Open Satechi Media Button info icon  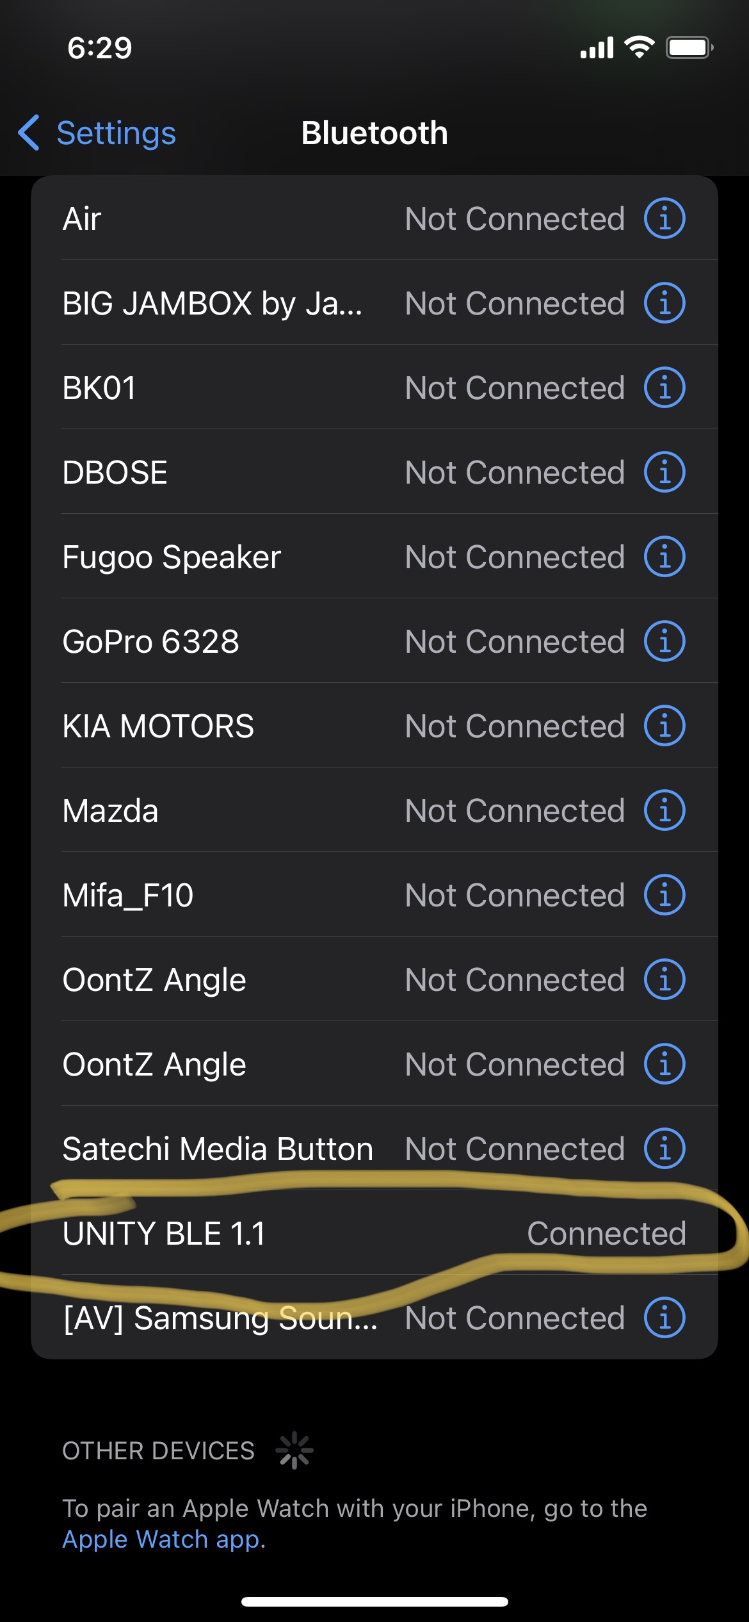pyautogui.click(x=664, y=1149)
